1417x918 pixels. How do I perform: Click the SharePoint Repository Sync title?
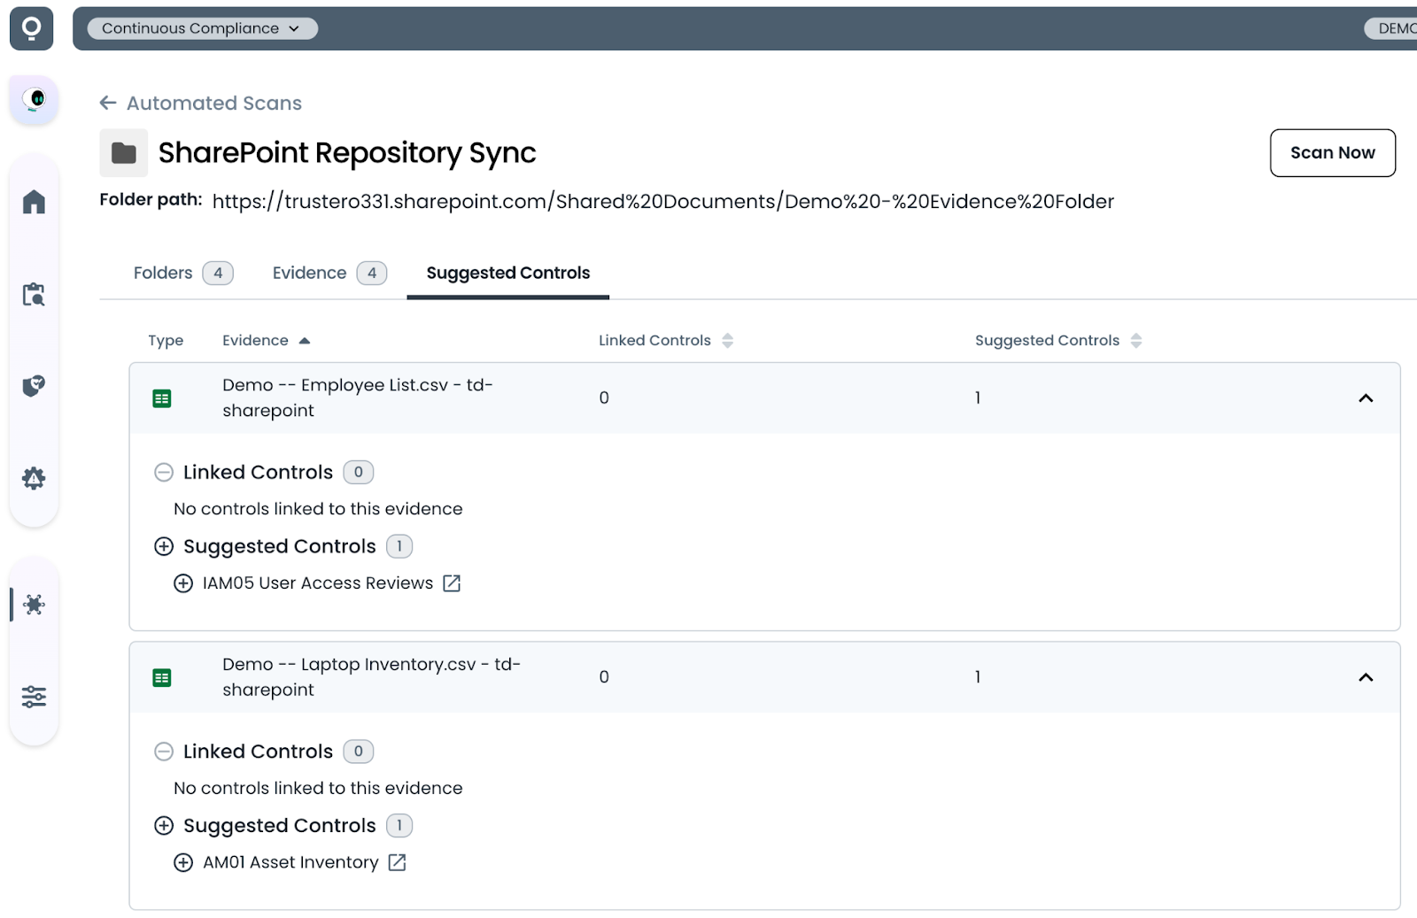coord(347,153)
